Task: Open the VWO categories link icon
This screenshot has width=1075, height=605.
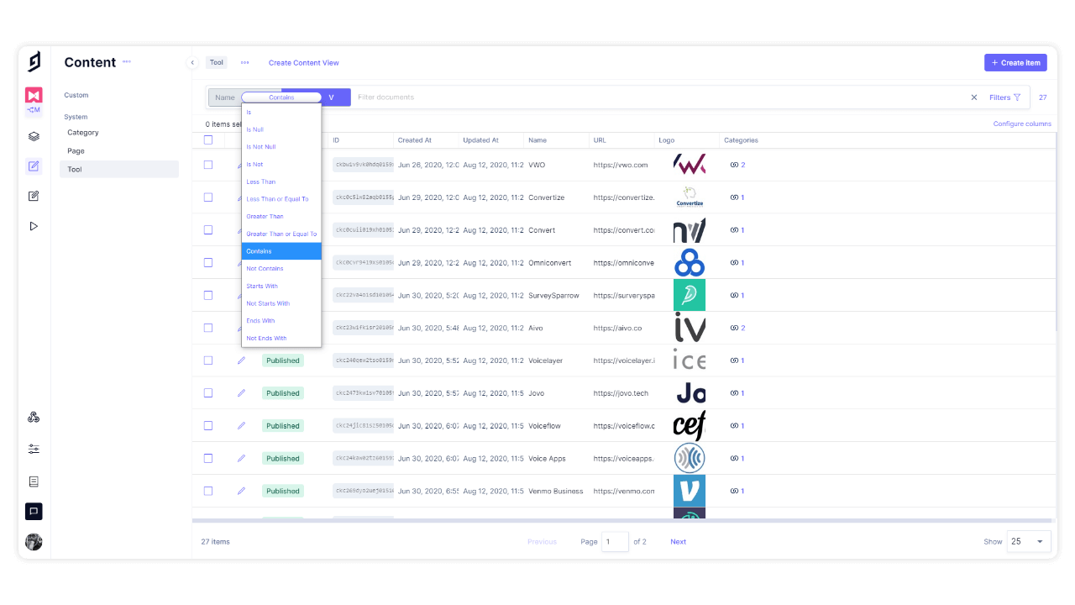Action: pyautogui.click(x=734, y=165)
